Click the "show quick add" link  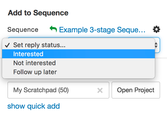pos(34,106)
